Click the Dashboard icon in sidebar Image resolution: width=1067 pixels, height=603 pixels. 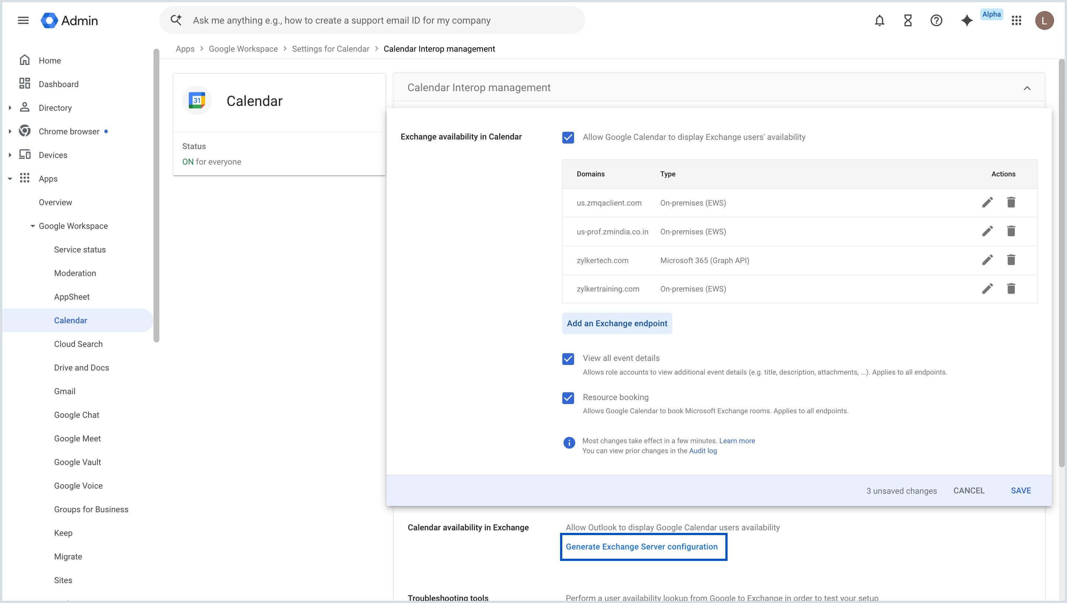tap(24, 84)
